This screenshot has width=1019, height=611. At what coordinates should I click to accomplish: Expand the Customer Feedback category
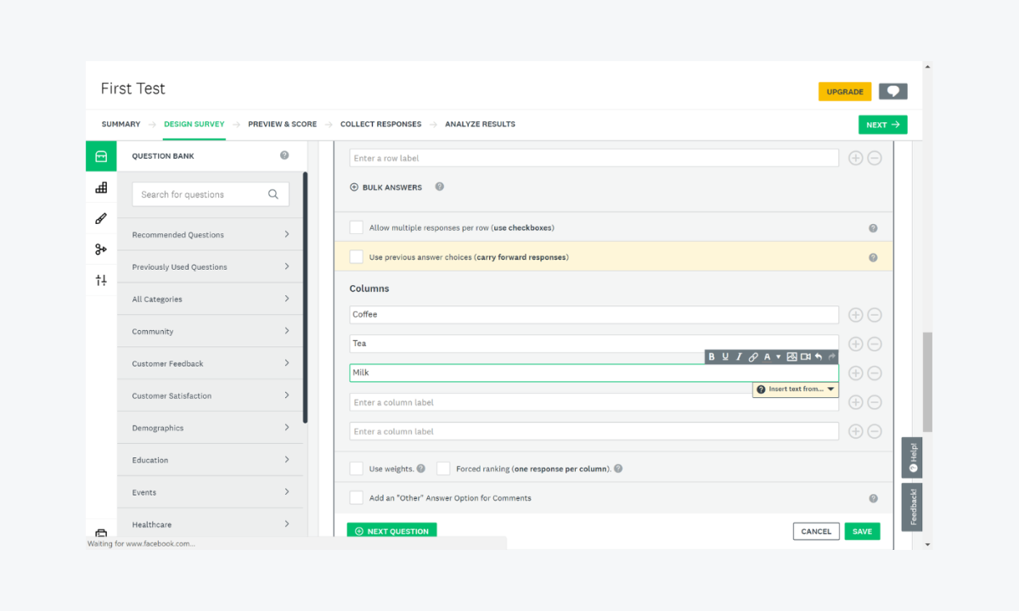pos(210,362)
